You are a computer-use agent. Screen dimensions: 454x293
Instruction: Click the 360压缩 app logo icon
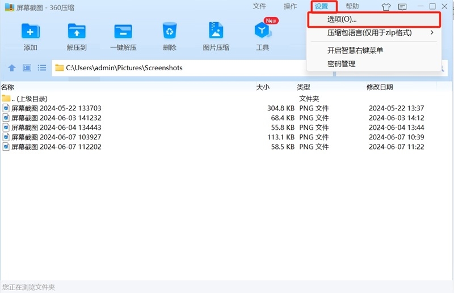(x=10, y=7)
